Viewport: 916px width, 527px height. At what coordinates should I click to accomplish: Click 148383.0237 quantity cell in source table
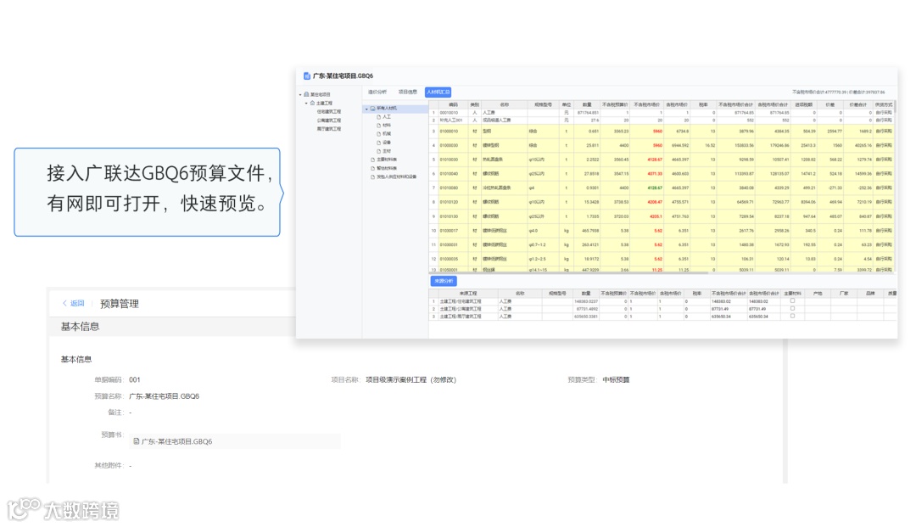click(587, 301)
